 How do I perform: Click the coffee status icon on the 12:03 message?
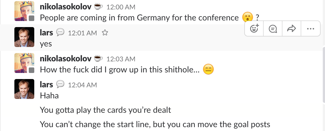98,59
